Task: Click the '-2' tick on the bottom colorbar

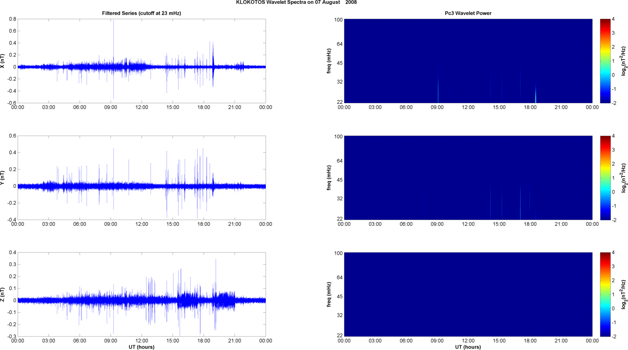Action: pyautogui.click(x=614, y=336)
